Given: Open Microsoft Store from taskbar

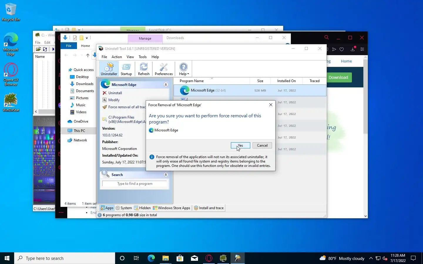Looking at the screenshot, I should pyautogui.click(x=180, y=258).
